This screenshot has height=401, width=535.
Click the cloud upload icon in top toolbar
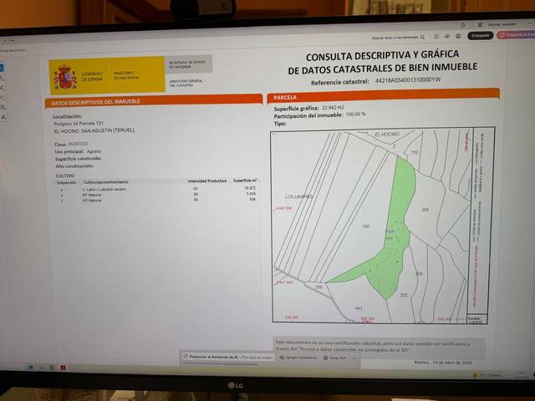pos(447,36)
